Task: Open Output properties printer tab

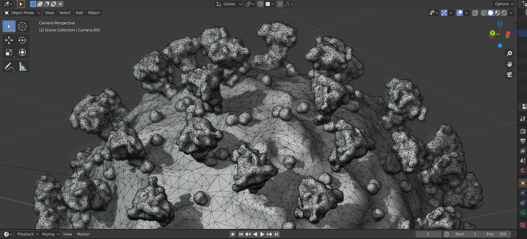Action: (x=523, y=141)
